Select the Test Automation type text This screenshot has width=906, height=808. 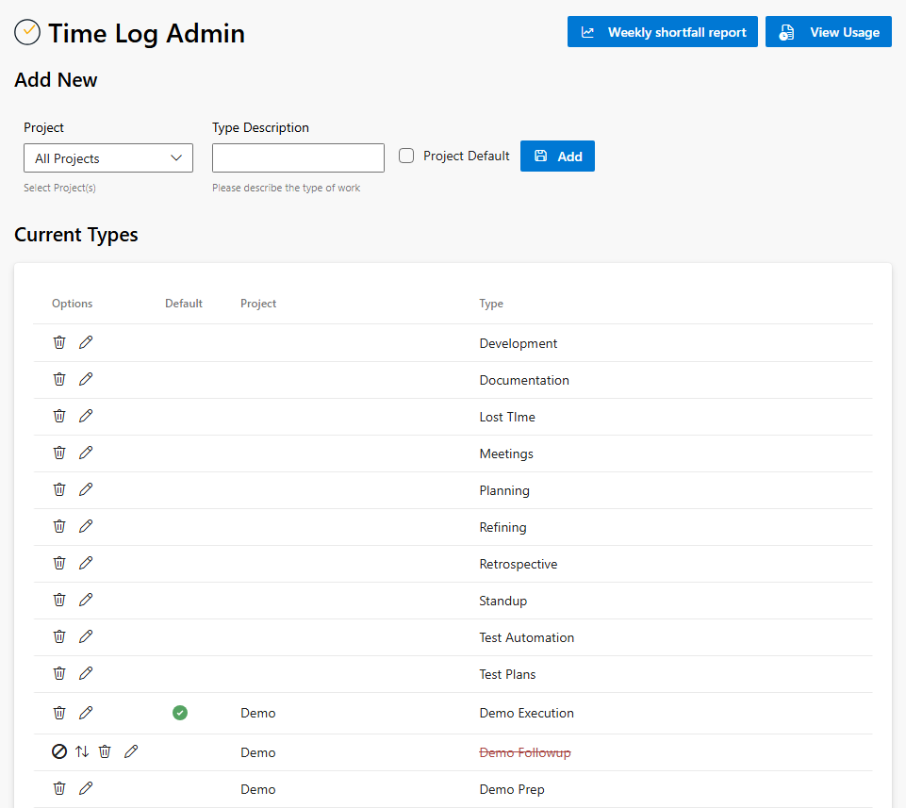pyautogui.click(x=527, y=637)
